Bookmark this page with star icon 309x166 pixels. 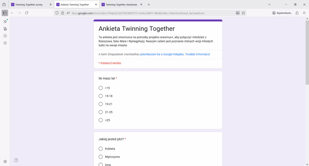[244, 13]
